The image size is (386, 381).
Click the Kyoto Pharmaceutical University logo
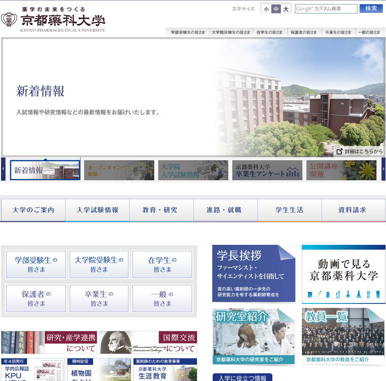pyautogui.click(x=53, y=20)
